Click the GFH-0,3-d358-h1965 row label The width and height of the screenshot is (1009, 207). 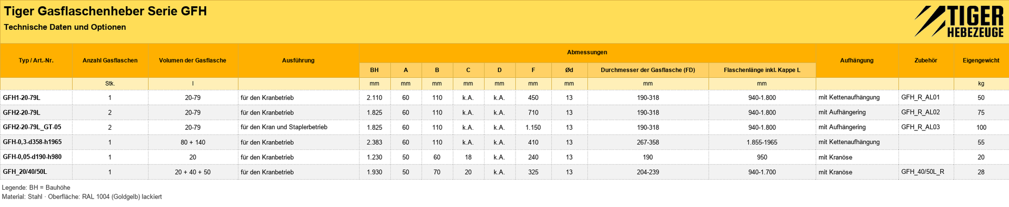coord(32,142)
